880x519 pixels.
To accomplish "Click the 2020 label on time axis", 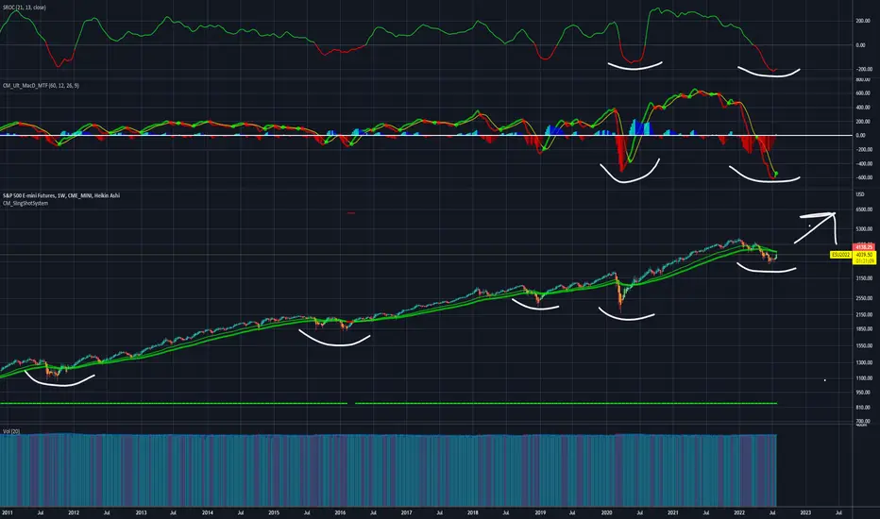I will tap(606, 512).
